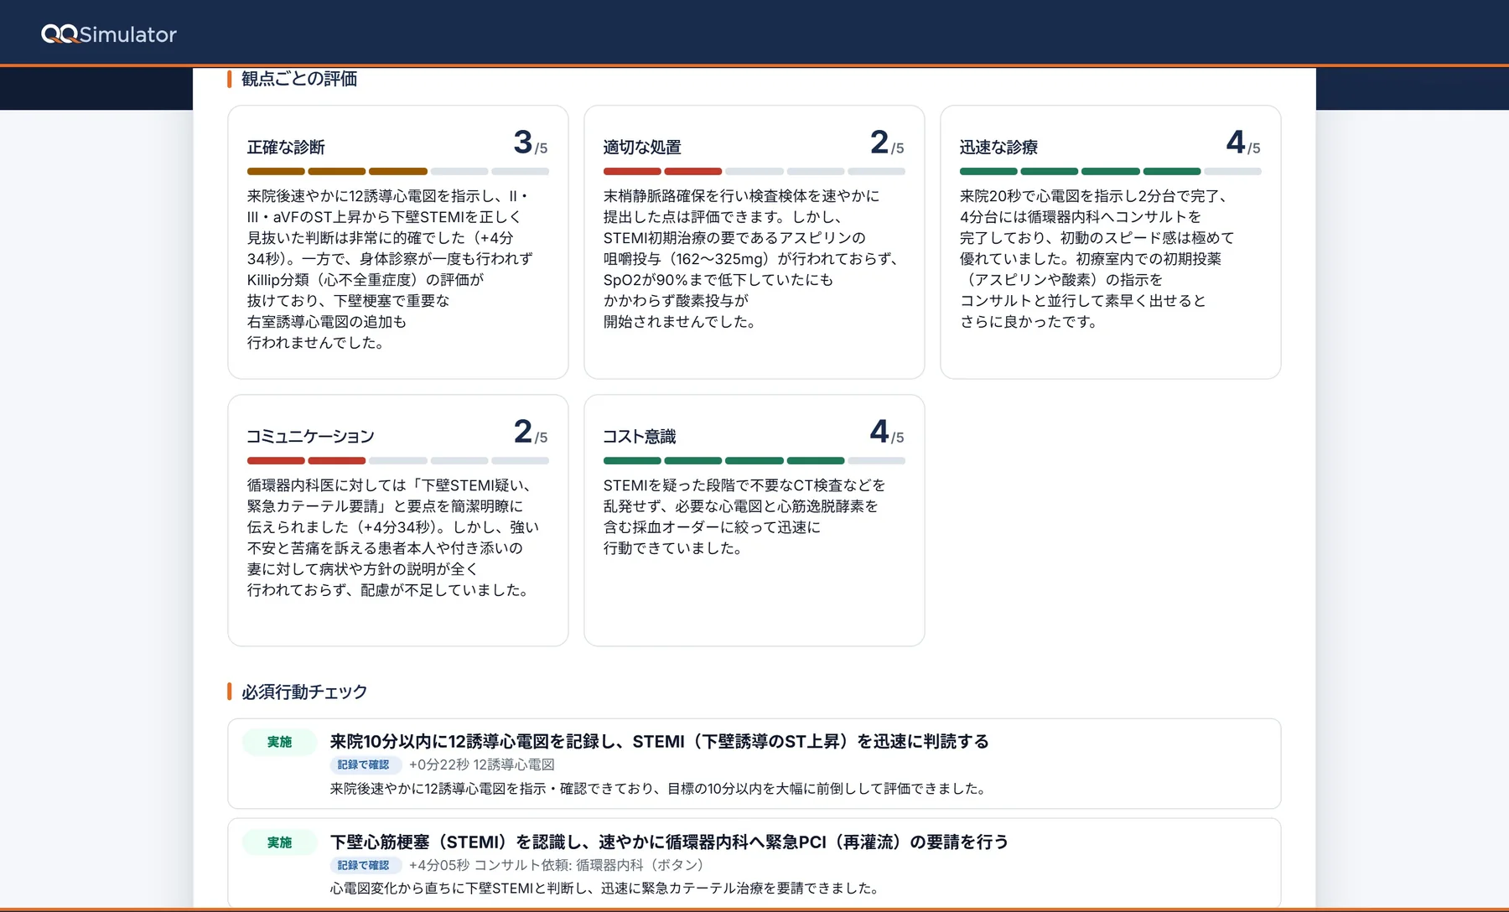The height and width of the screenshot is (912, 1509).
Task: Click the コミュニケーション feedback paragraph
Action: click(x=393, y=537)
